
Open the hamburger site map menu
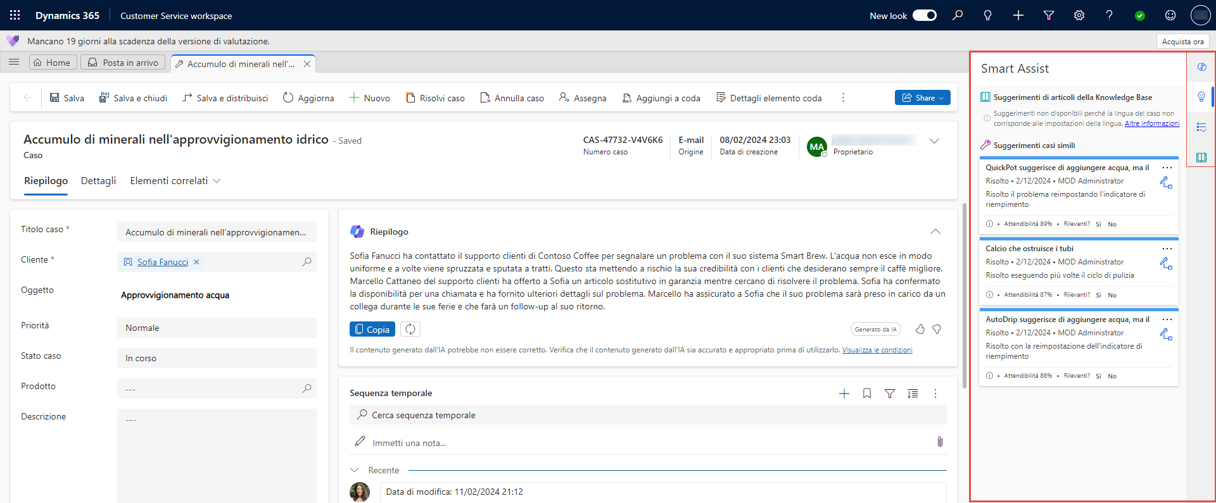pos(14,62)
